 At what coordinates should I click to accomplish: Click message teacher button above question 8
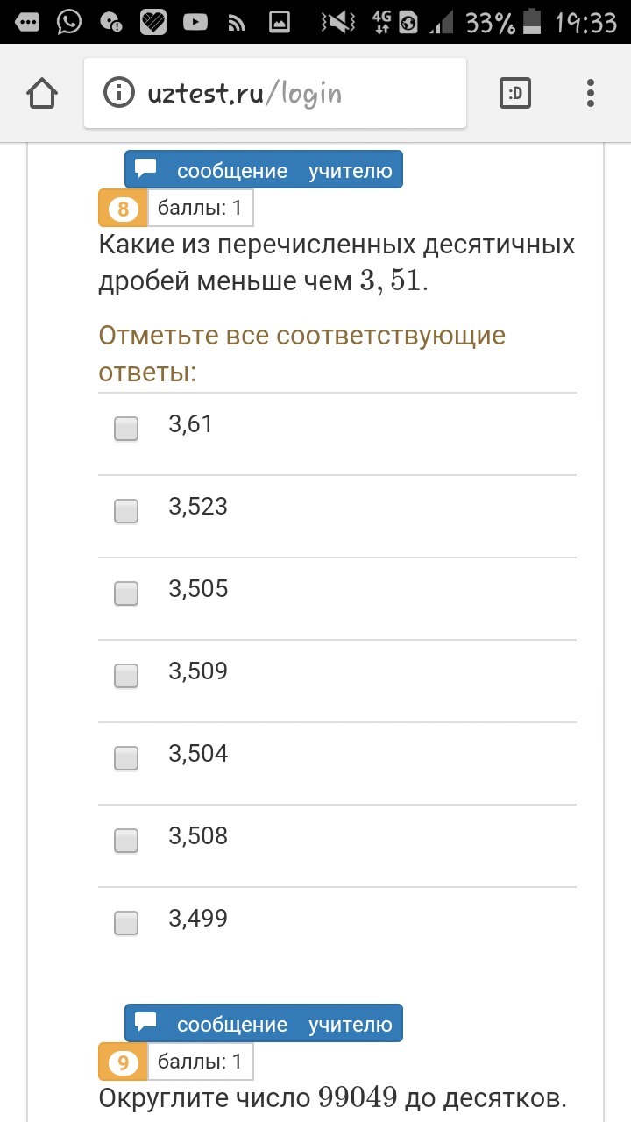(x=263, y=170)
